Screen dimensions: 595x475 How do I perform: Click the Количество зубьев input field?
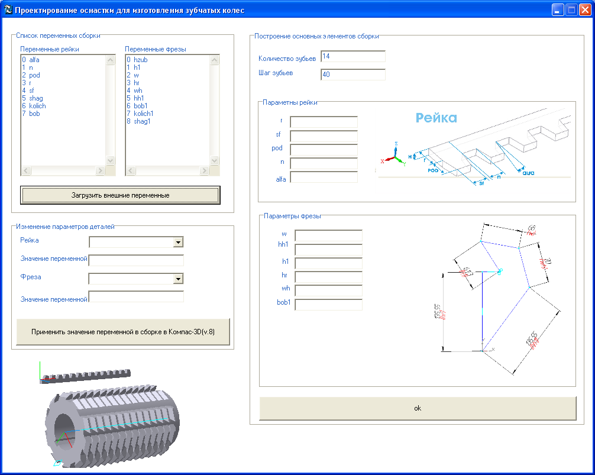[353, 56]
